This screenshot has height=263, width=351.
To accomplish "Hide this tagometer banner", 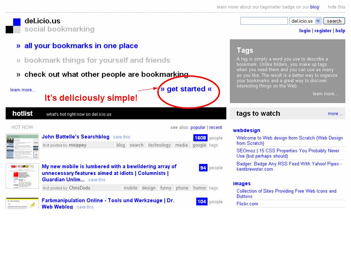I will pyautogui.click(x=336, y=7).
